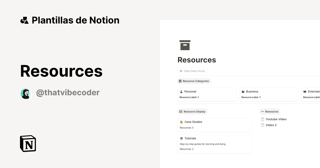Screen dimensions: 320x168
Task: Open the Tutorials resource card
Action: (214, 144)
